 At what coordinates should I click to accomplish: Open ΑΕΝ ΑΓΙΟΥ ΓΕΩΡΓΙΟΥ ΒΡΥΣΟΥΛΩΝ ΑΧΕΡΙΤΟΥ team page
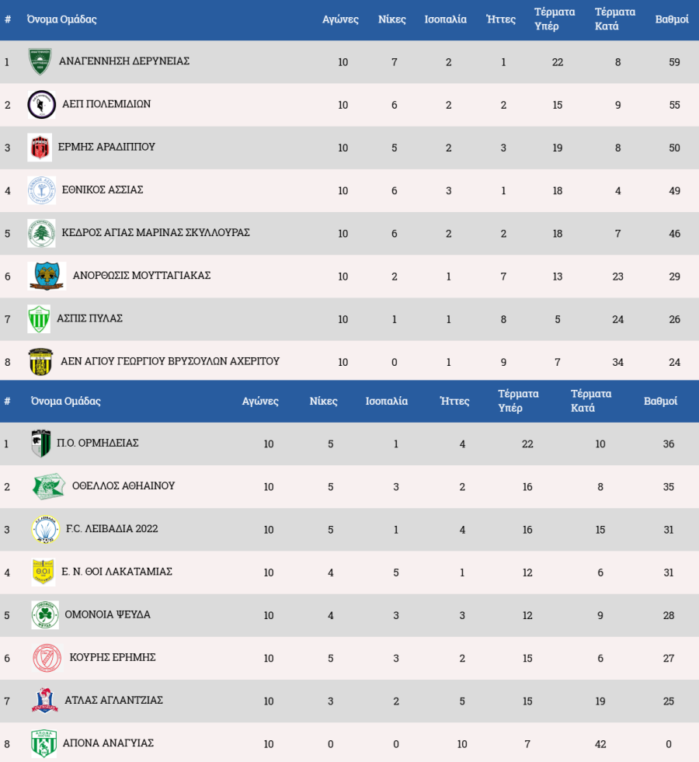170,361
